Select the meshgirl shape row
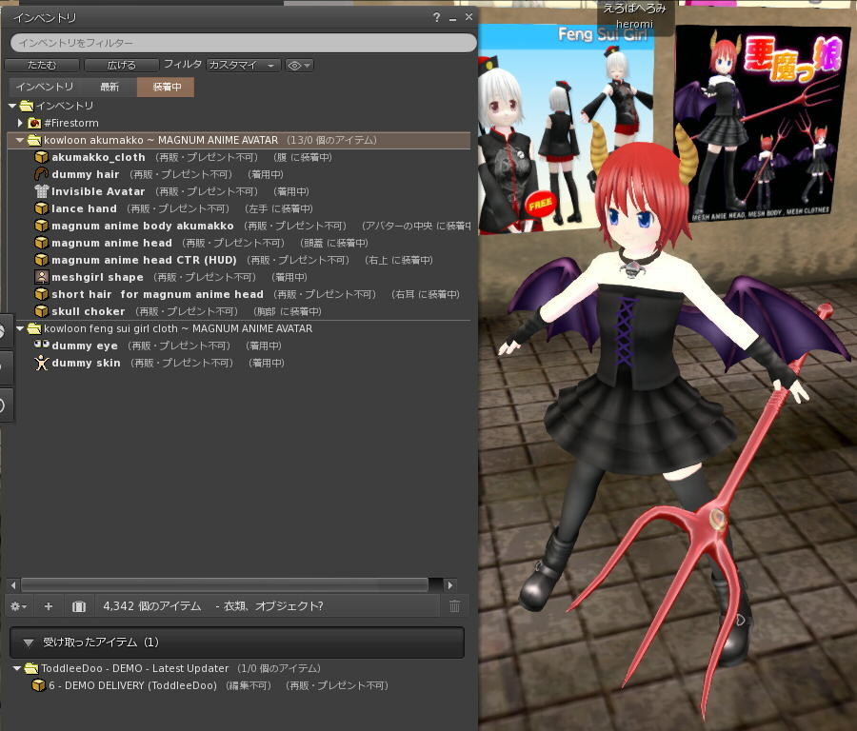This screenshot has width=857, height=731. (239, 277)
